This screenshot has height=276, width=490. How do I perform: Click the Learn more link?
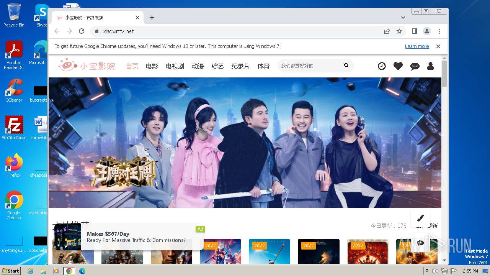coord(417,46)
